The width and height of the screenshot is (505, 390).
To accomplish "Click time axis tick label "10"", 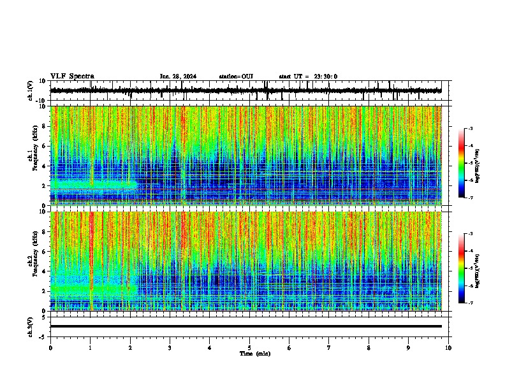I will (x=448, y=348).
